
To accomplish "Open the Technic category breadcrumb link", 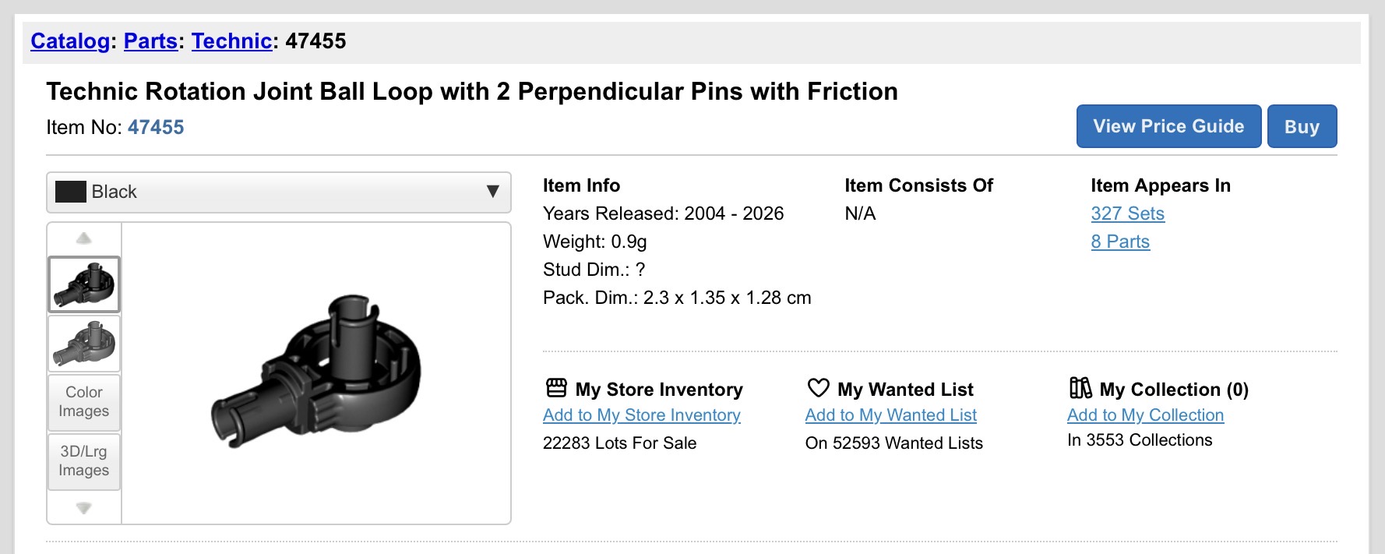I will [x=231, y=41].
